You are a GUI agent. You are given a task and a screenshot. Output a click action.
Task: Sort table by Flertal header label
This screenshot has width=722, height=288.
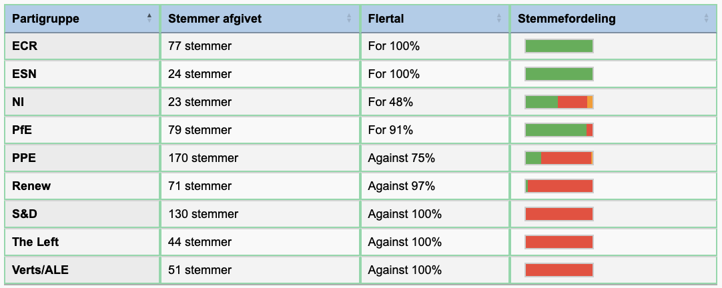386,19
